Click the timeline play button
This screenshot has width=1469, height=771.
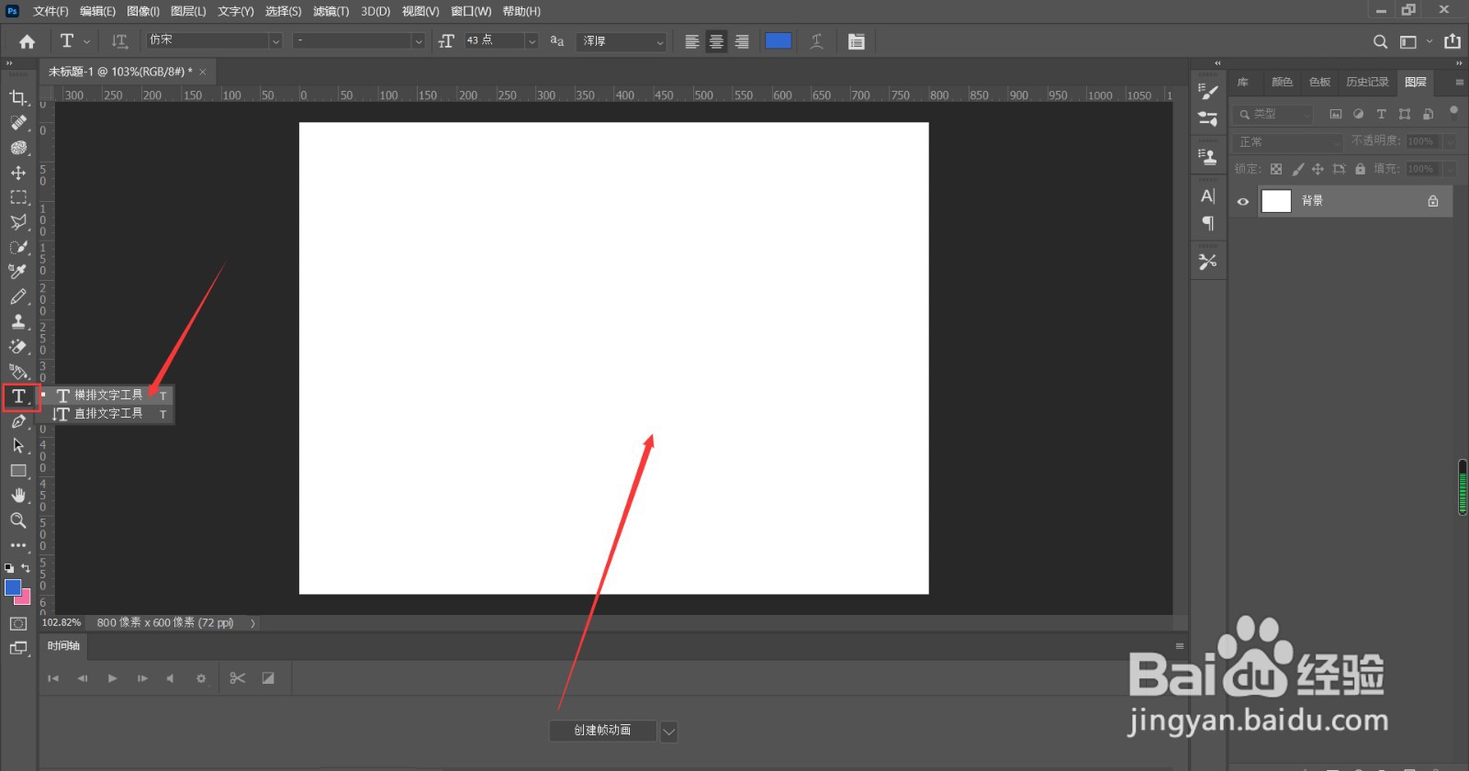tap(112, 678)
